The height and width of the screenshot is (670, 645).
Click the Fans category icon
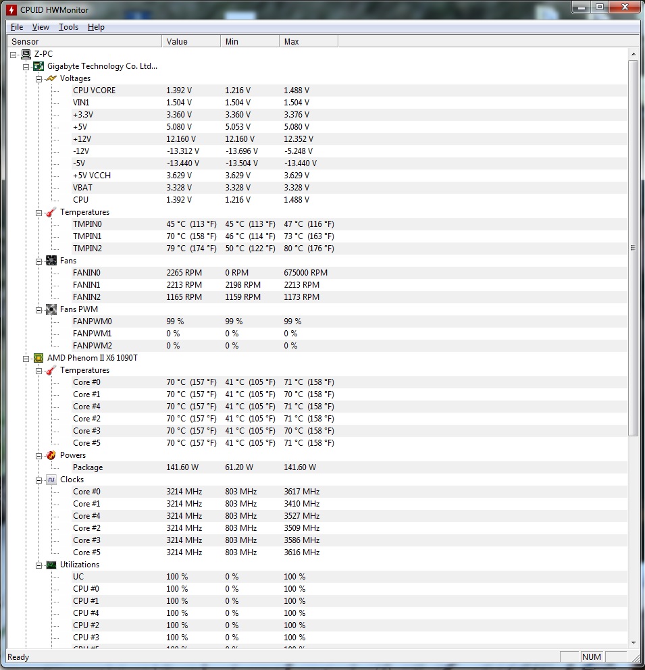[x=51, y=261]
